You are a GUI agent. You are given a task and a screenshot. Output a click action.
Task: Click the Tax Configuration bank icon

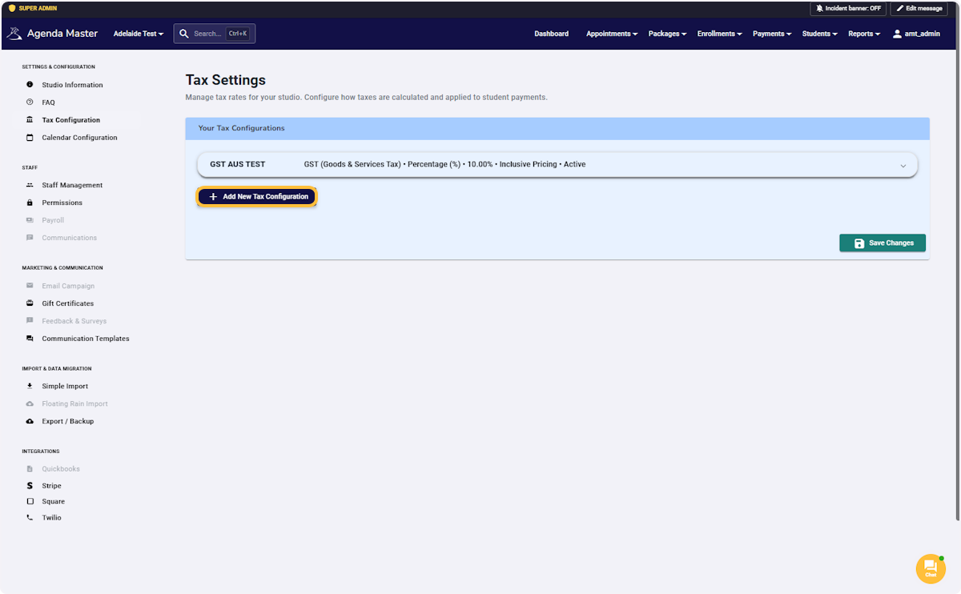30,120
